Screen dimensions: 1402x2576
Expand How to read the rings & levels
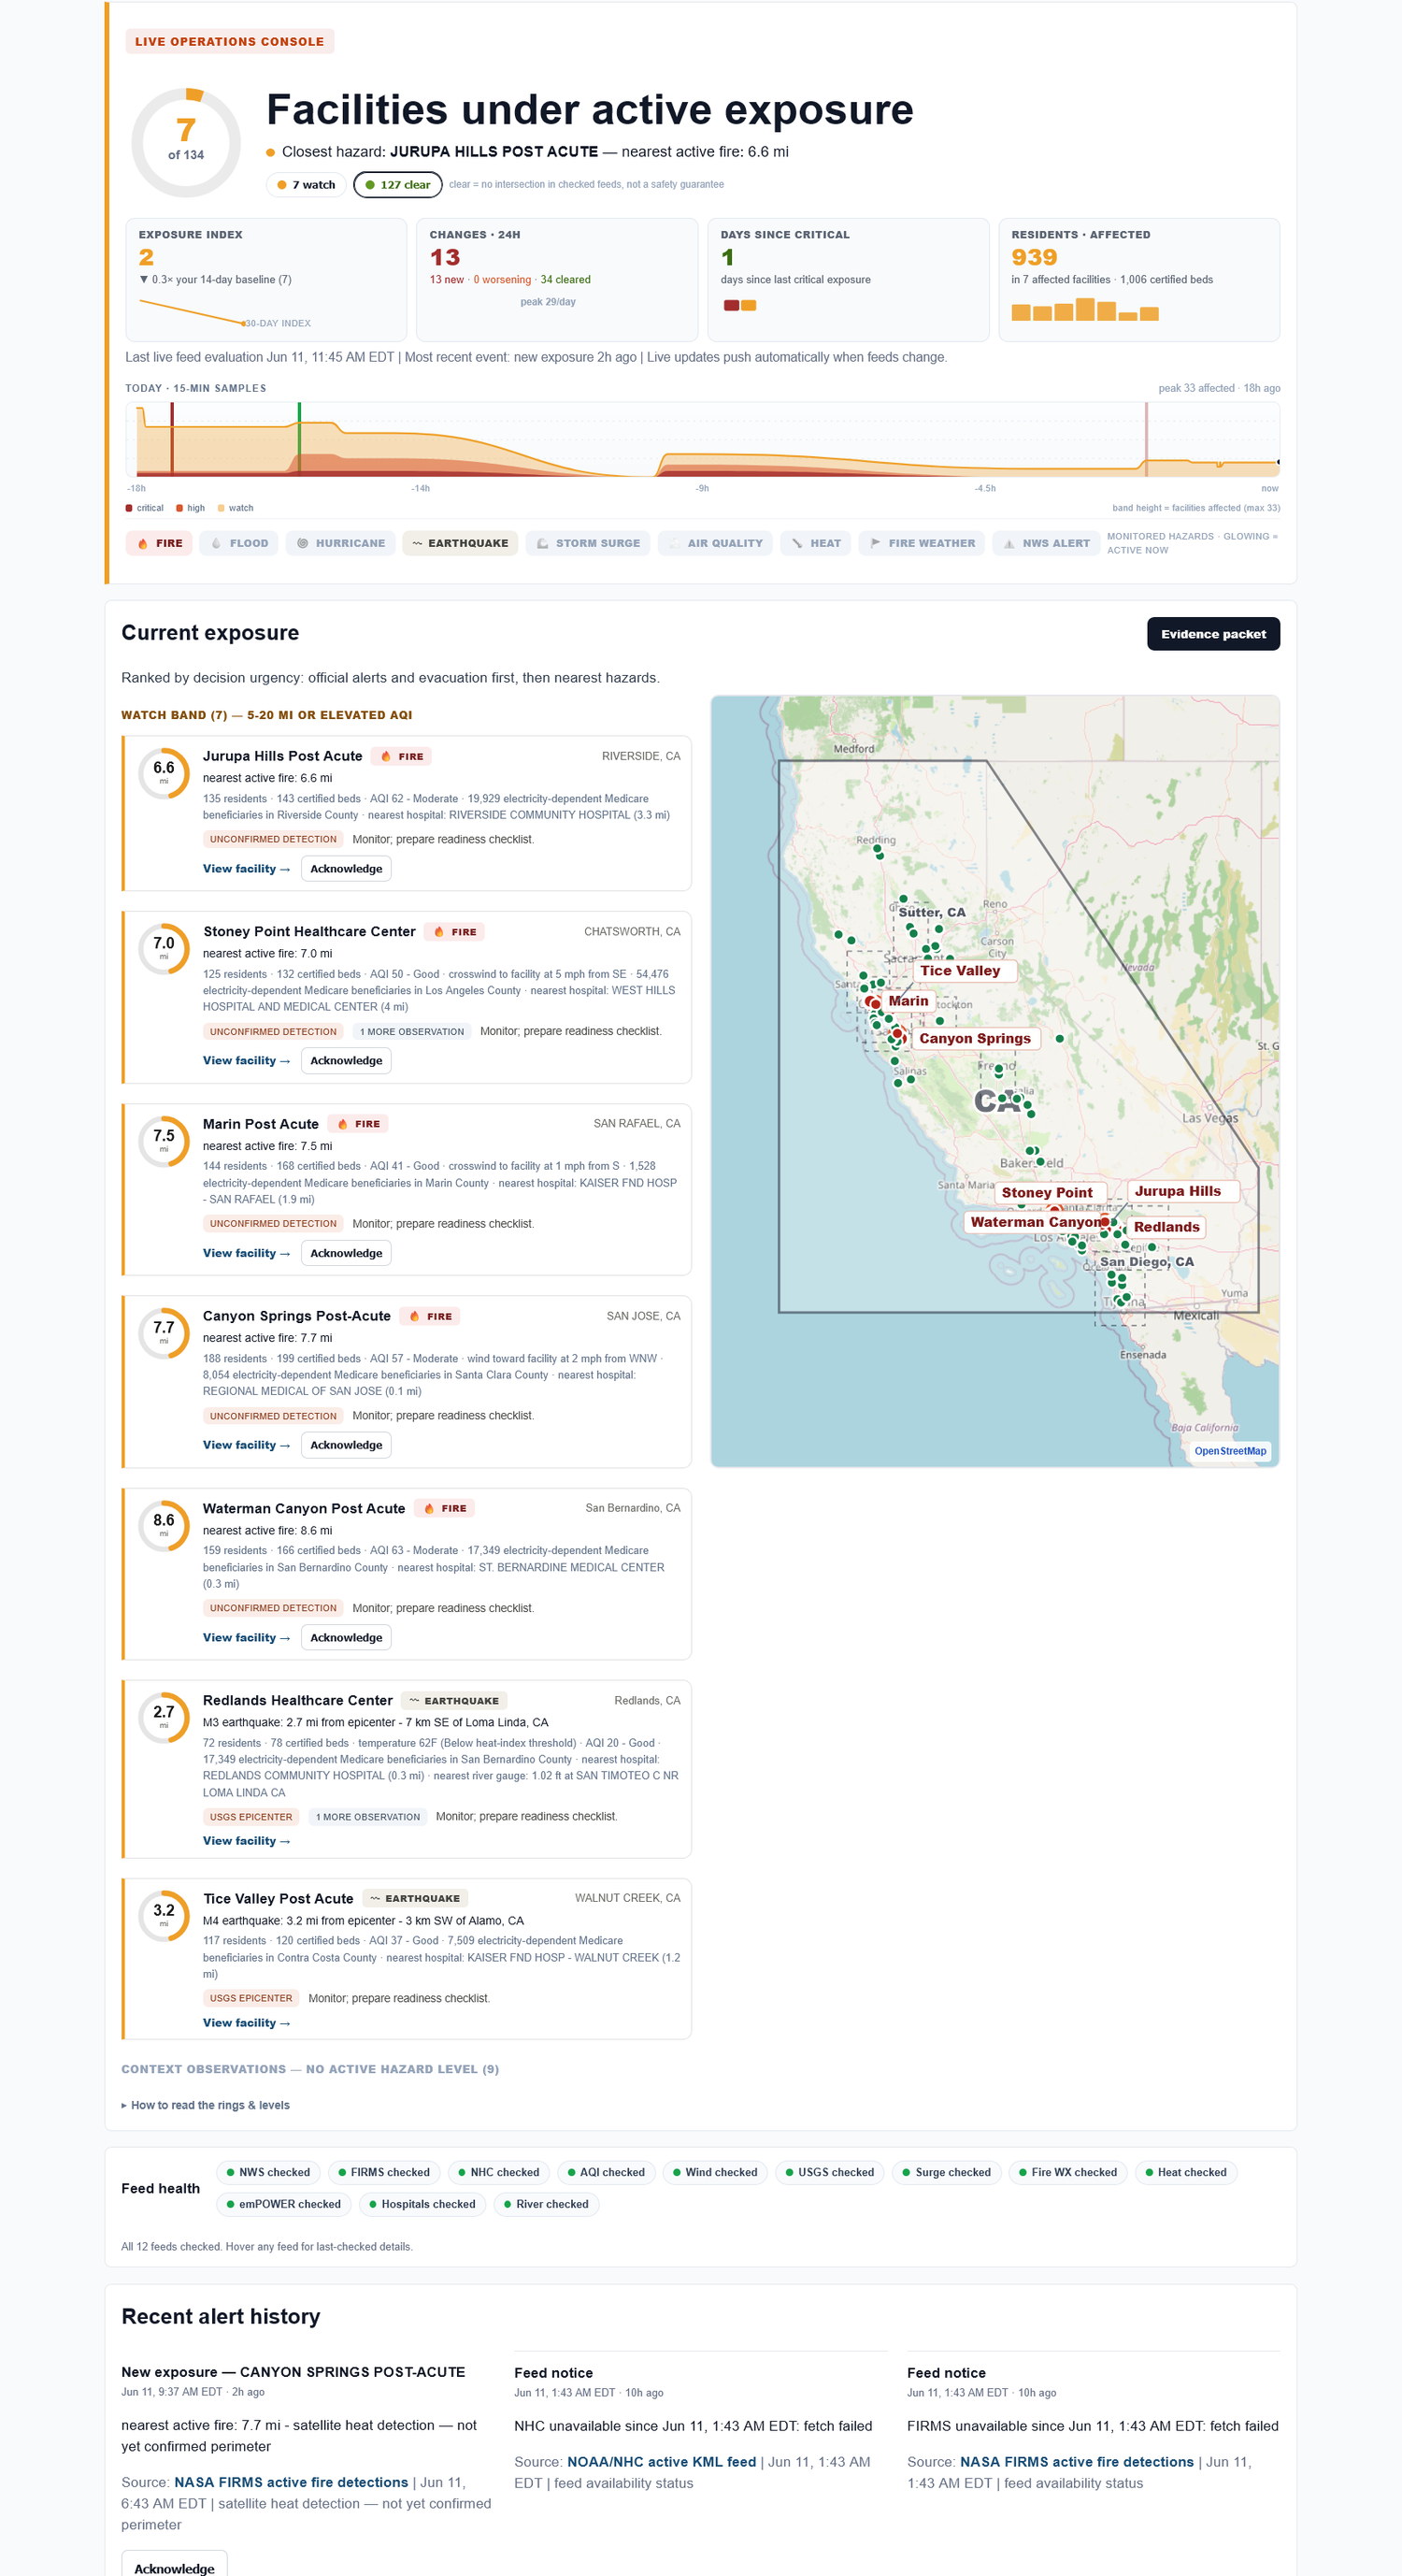tap(206, 2106)
